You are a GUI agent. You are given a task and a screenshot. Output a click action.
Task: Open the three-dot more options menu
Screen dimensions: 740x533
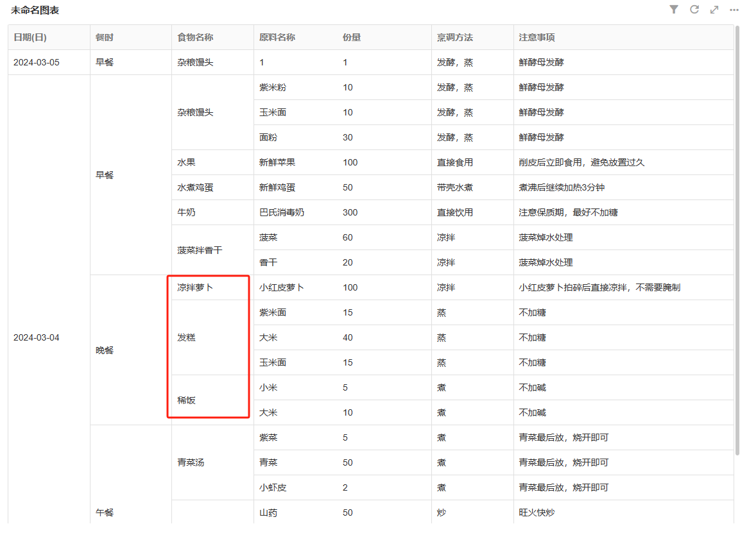[x=734, y=10]
